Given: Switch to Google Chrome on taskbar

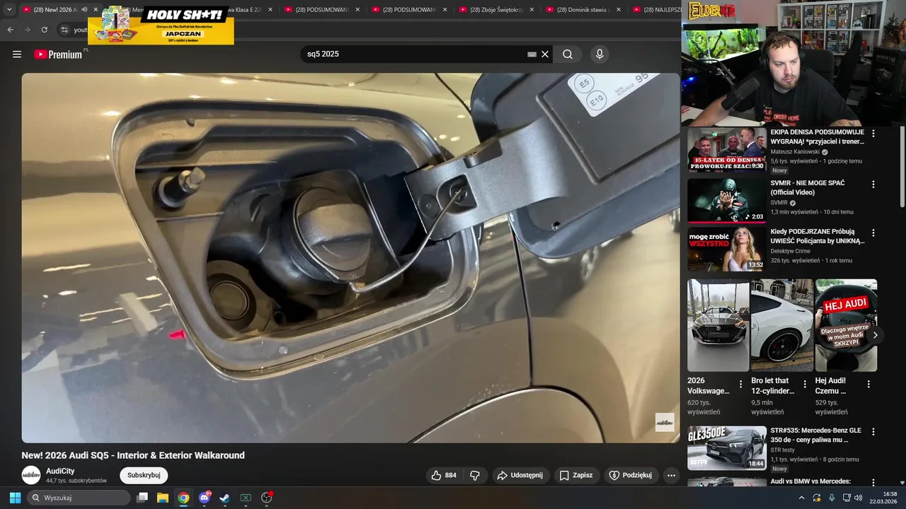Looking at the screenshot, I should [x=183, y=498].
